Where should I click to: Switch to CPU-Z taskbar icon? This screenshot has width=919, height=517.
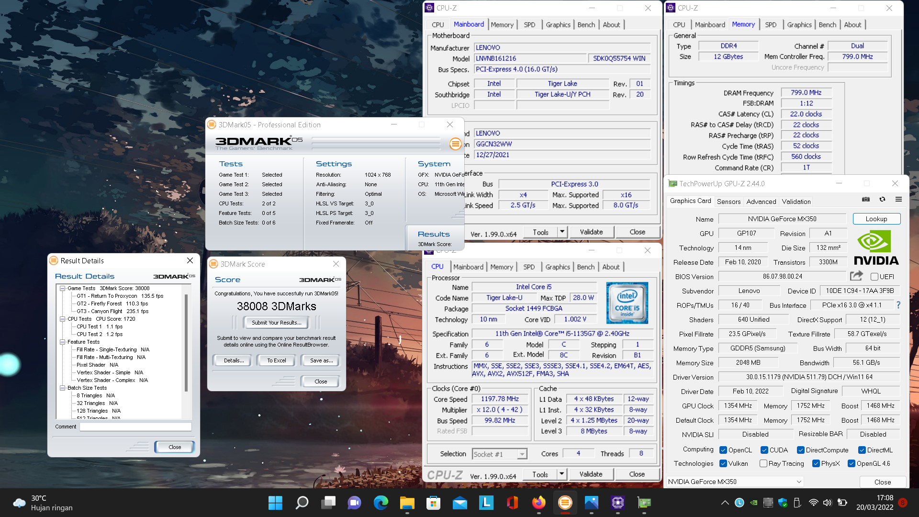click(617, 503)
